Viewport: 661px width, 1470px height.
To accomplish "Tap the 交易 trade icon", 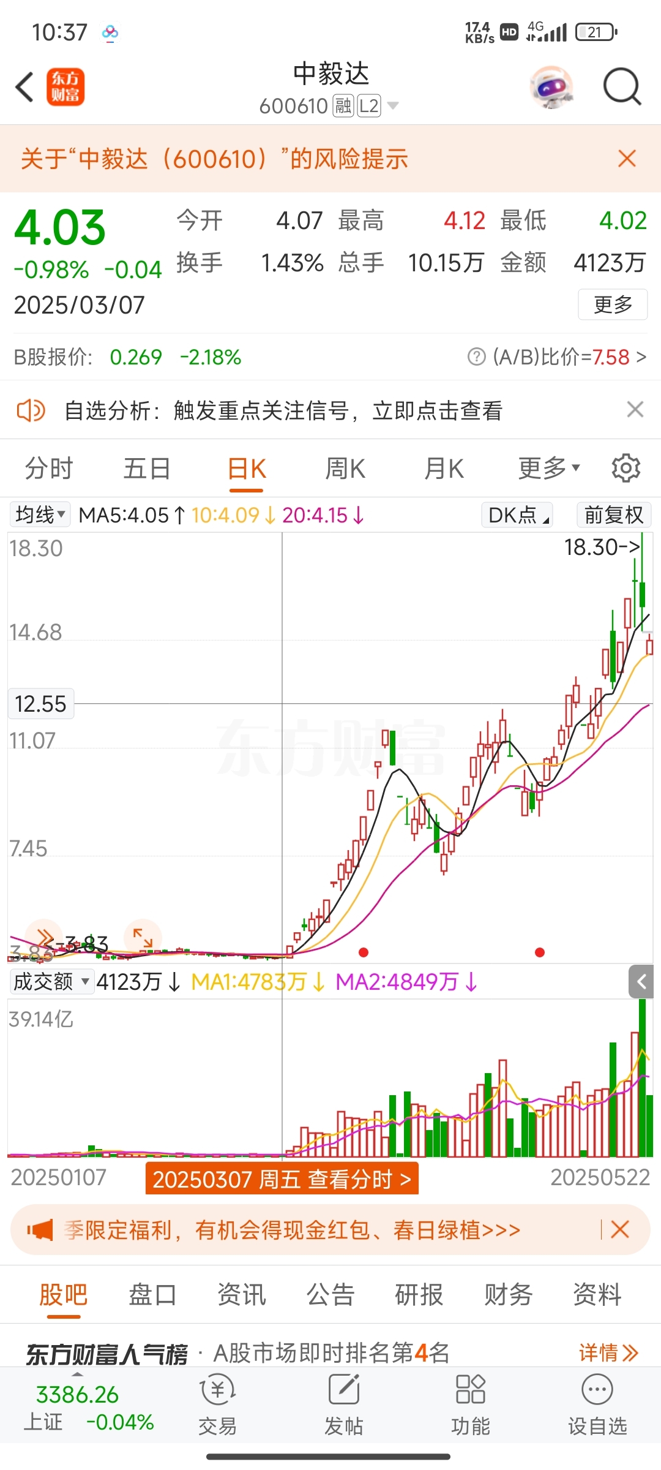I will [217, 1406].
